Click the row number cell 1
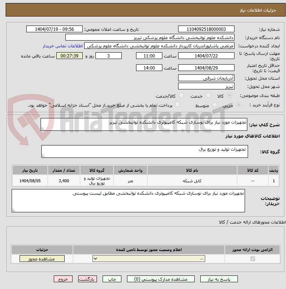This screenshot has height=289, width=286. point(274,181)
